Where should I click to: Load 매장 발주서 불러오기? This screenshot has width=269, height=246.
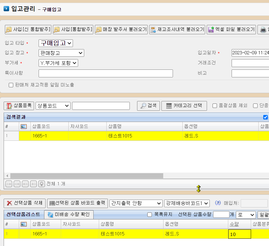121,29
